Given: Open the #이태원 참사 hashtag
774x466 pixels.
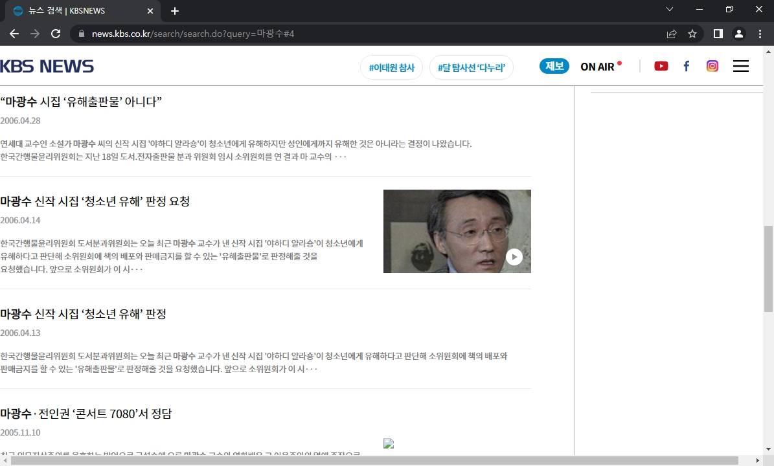Looking at the screenshot, I should [x=391, y=67].
